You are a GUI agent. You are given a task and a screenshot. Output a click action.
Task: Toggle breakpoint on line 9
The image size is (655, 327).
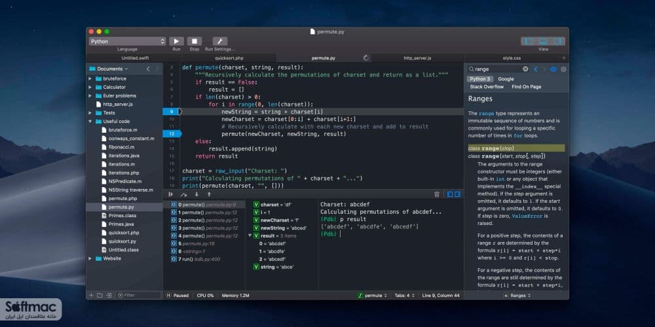(172, 111)
